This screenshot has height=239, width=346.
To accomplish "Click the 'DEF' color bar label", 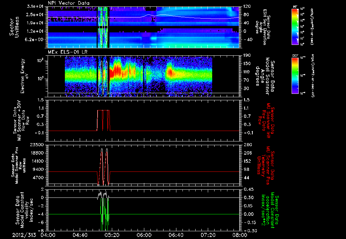I will tap(295, 56).
